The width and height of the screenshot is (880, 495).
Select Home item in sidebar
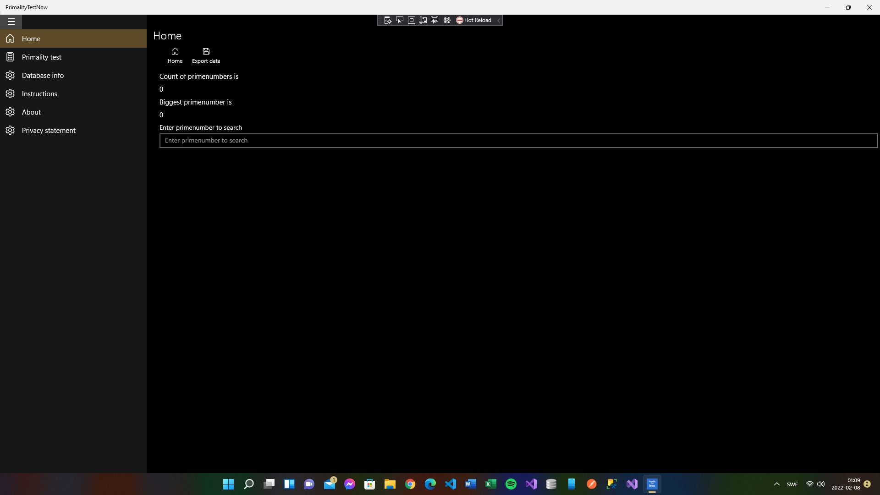pyautogui.click(x=31, y=38)
